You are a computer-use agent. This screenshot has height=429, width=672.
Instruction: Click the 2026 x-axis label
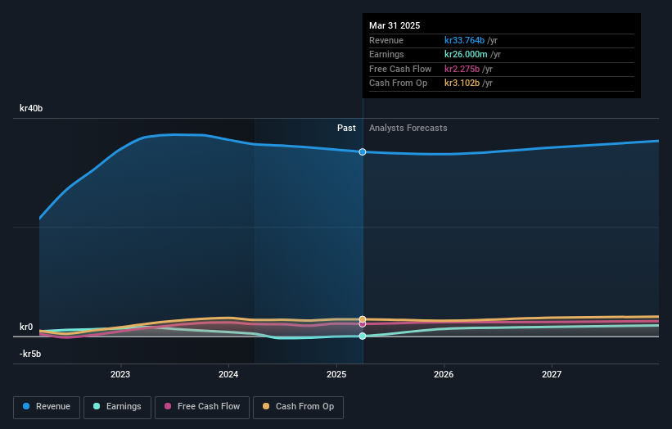[x=444, y=375]
